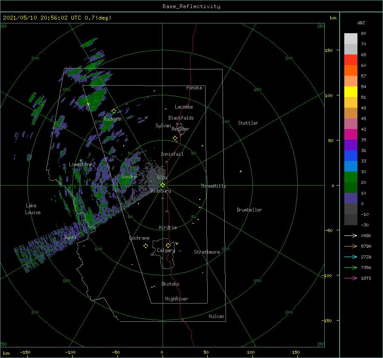Click the RedDeer label on map
Viewport: 383px width, 358px height.
point(180,129)
